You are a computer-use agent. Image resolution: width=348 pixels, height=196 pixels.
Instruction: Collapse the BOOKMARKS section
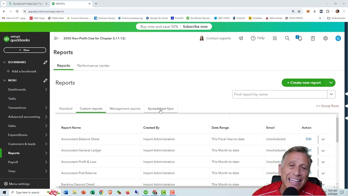(x=5, y=62)
